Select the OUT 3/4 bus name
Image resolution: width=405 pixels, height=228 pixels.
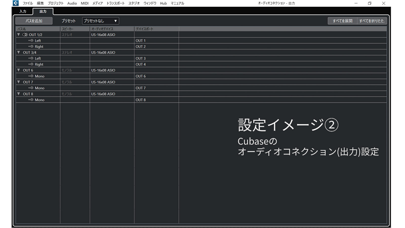(x=30, y=52)
